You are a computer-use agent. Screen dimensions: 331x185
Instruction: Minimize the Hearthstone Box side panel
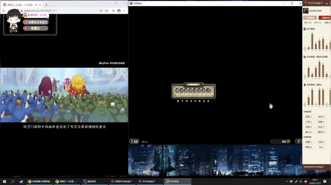coord(327,3)
